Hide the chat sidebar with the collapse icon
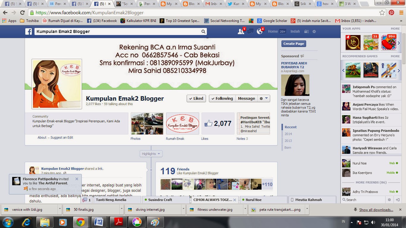Screen dimensions: 406x228 pos(397,200)
